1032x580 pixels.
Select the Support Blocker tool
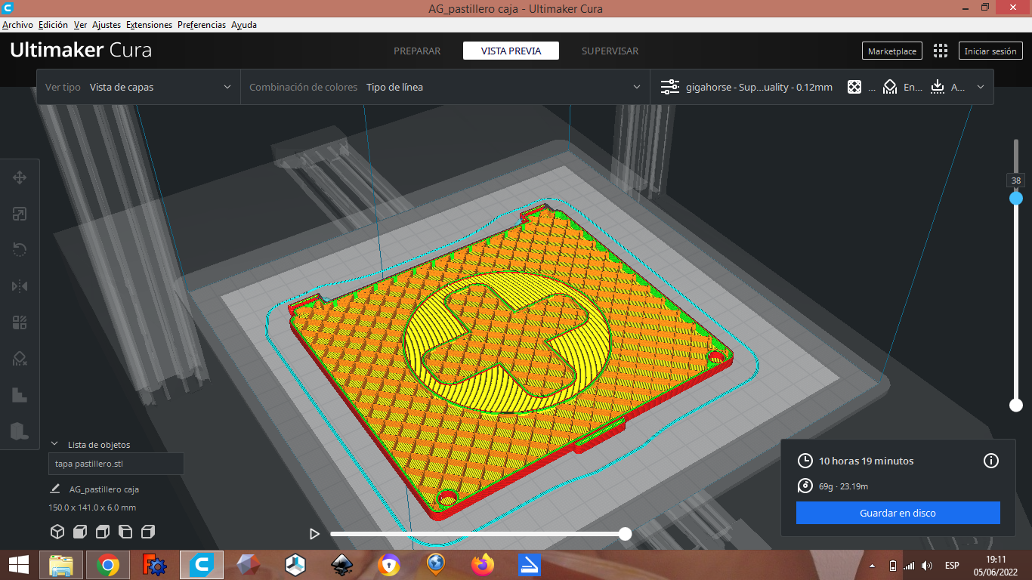20,359
